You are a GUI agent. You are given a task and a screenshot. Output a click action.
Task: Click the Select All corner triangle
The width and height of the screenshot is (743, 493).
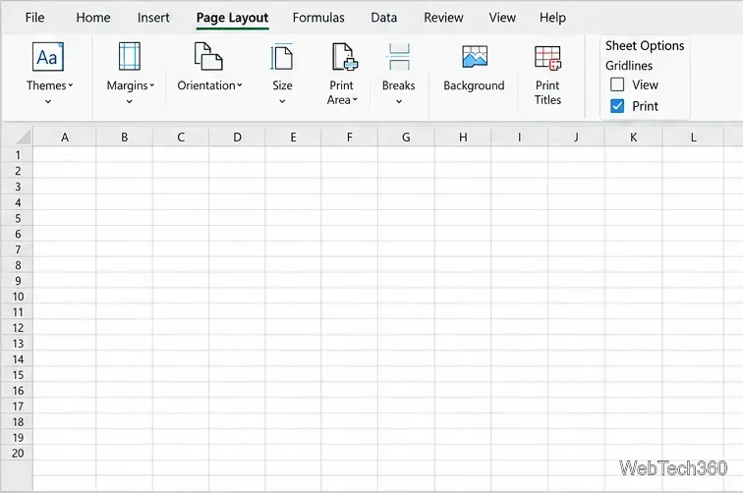(x=23, y=137)
